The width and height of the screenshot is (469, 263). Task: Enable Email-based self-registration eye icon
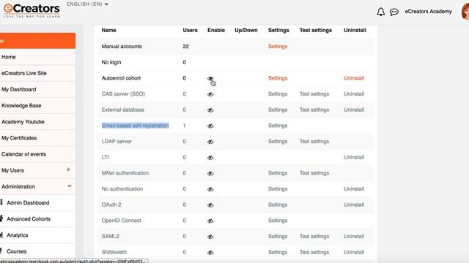click(210, 126)
